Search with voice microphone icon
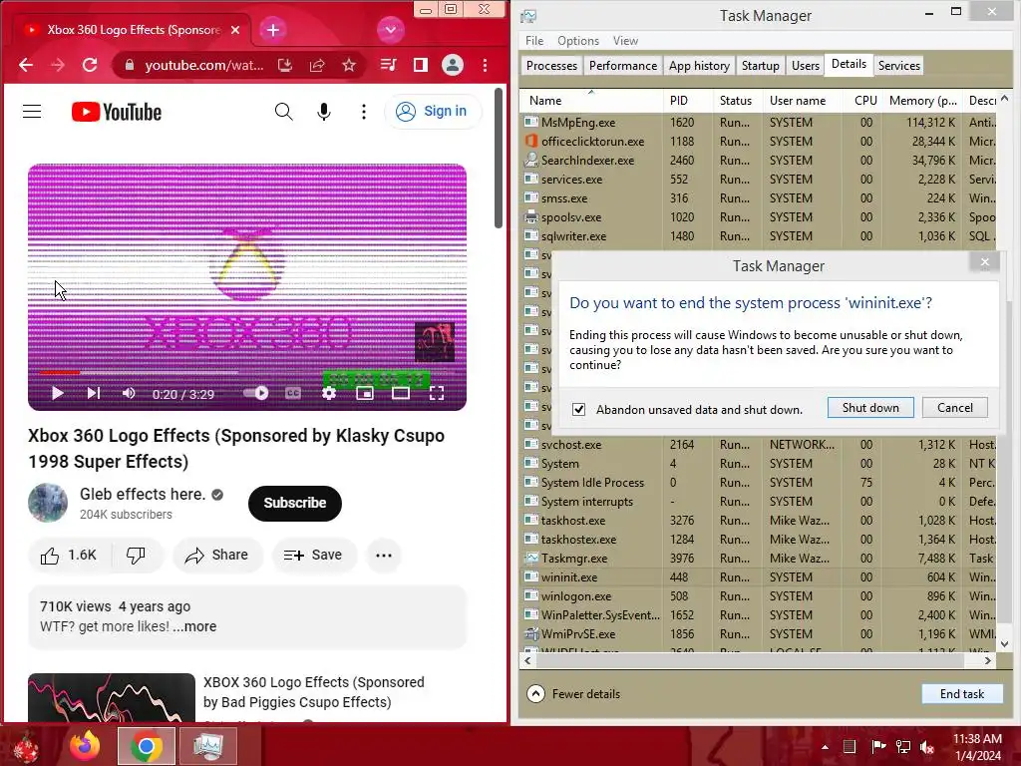Image resolution: width=1021 pixels, height=766 pixels. (x=324, y=112)
